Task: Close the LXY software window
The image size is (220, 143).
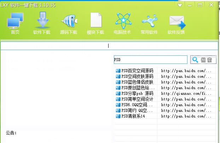Action: (x=211, y=5)
